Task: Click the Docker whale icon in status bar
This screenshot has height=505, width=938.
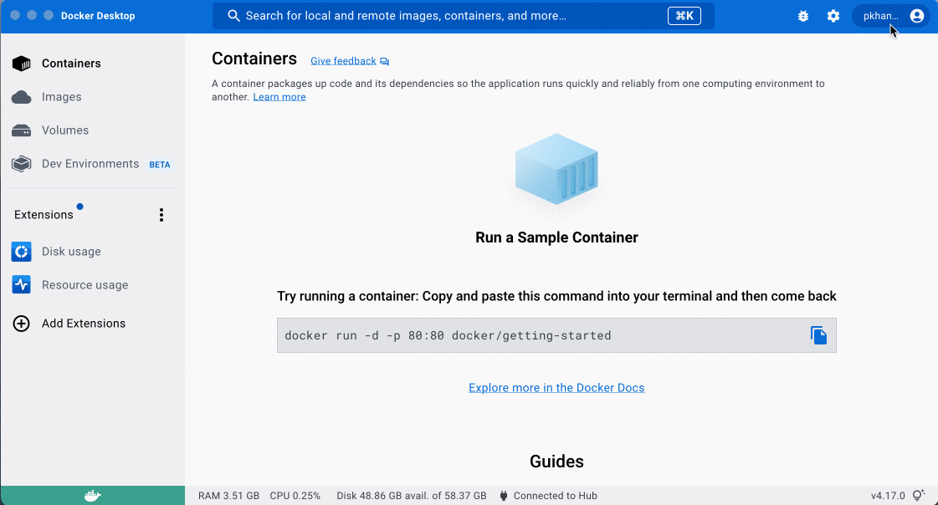Action: pos(92,496)
